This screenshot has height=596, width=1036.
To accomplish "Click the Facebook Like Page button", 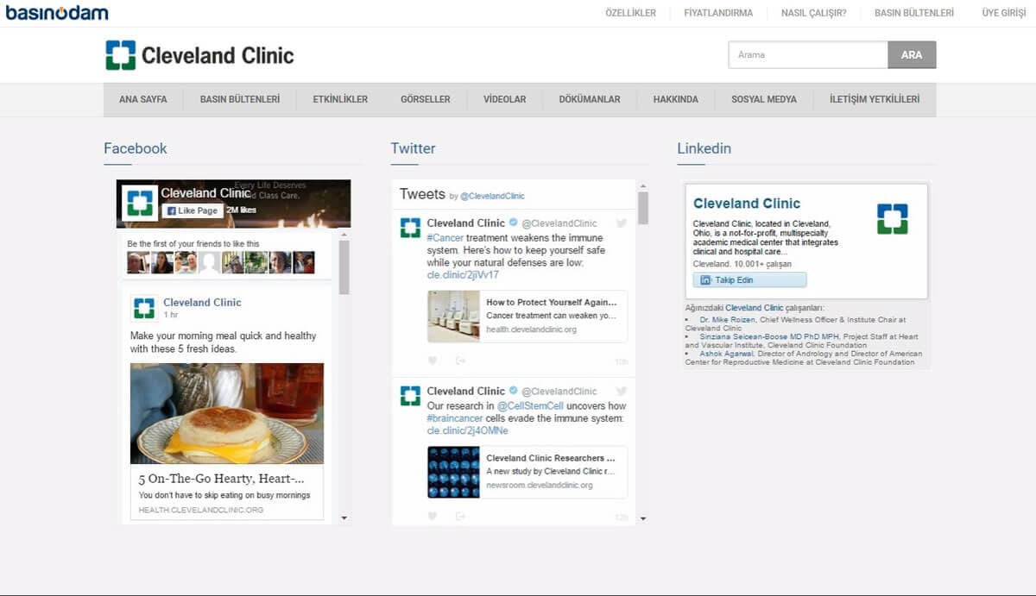I will 193,210.
